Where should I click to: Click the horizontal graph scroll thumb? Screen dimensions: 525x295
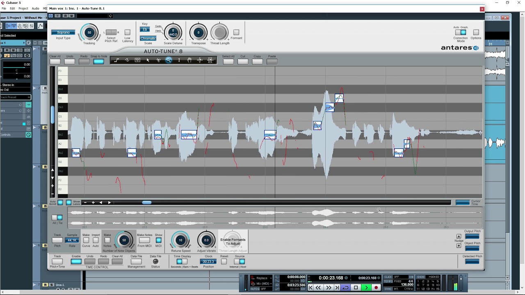coord(146,202)
